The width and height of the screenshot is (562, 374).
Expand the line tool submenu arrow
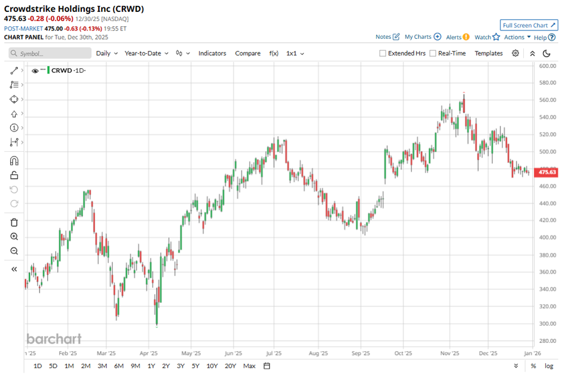(x=22, y=70)
